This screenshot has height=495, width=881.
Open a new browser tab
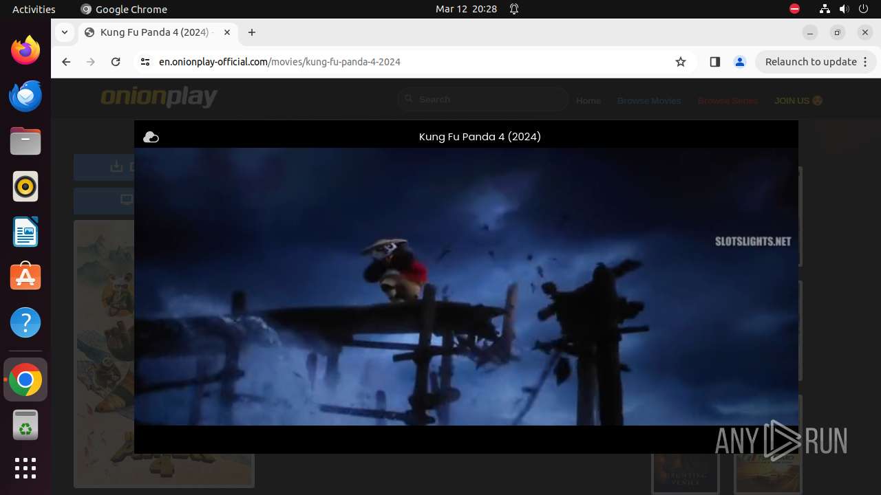252,32
